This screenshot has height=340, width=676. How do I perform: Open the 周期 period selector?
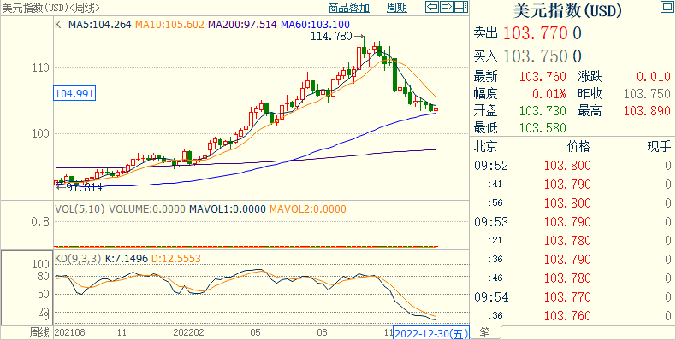[397, 8]
